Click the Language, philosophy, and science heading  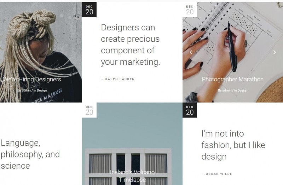[x=30, y=154]
